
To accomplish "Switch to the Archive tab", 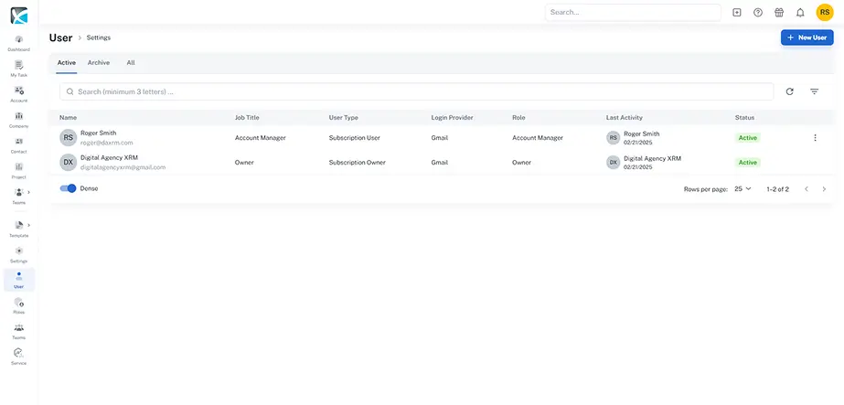I will (99, 63).
